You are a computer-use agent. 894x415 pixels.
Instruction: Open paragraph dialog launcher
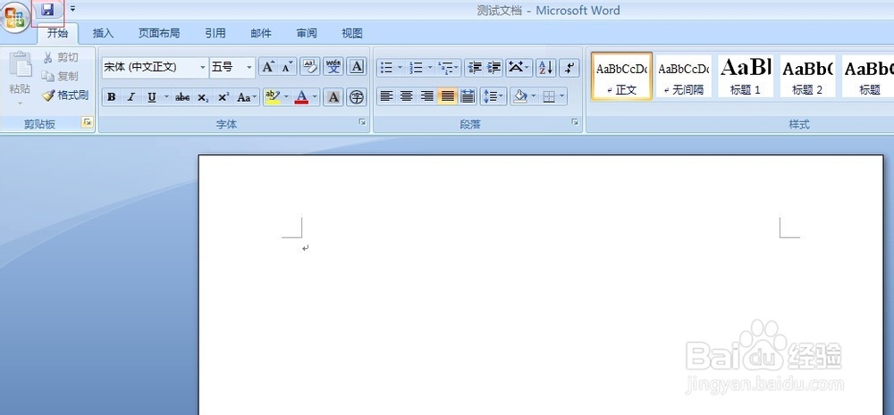tap(575, 122)
